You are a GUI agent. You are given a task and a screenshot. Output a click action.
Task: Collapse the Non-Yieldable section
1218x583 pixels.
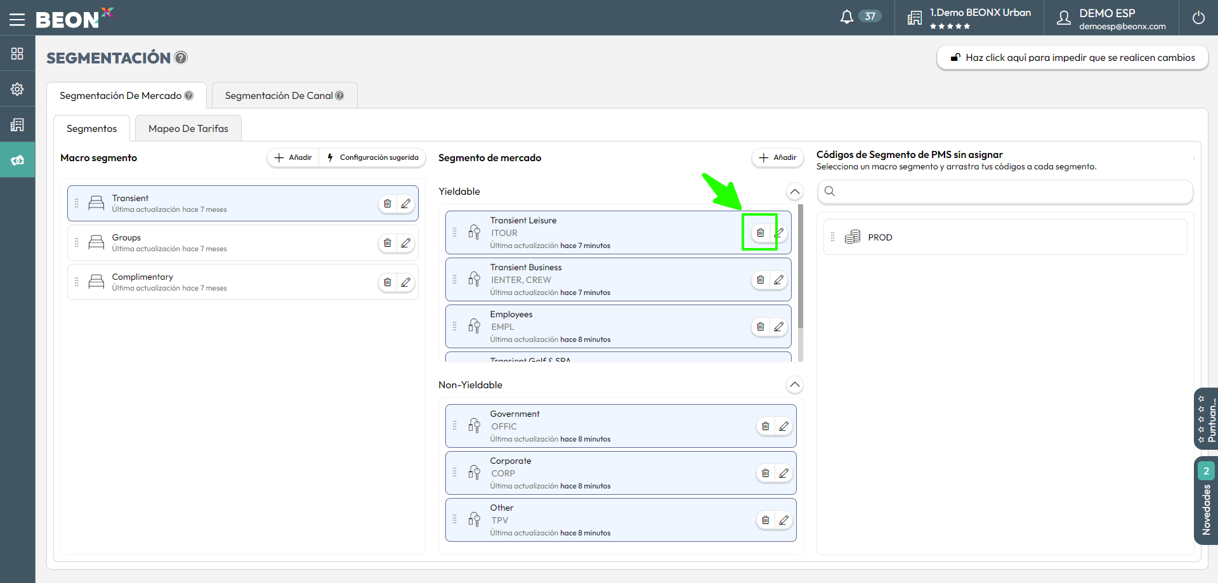(794, 385)
